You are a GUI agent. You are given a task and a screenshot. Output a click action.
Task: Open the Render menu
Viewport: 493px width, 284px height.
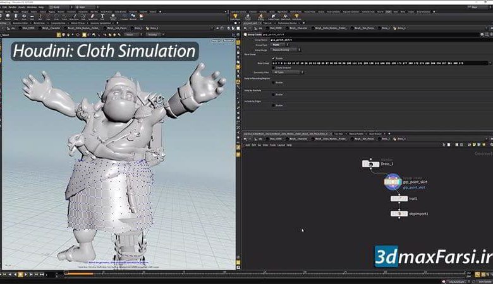pyautogui.click(x=13, y=7)
